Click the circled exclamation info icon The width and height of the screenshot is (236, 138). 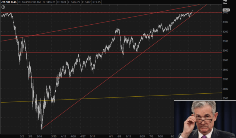(3, 7)
